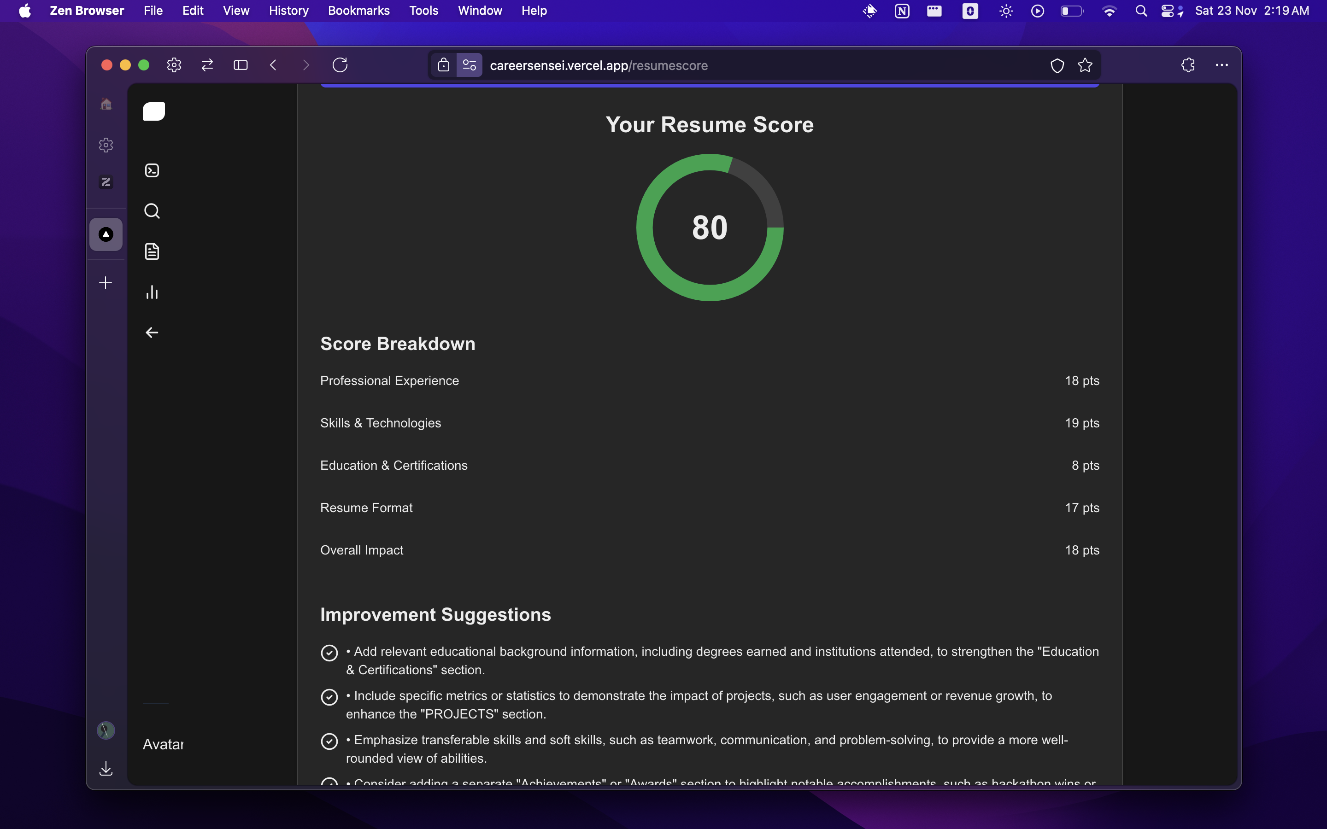Open the document page sidebar icon
1327x829 pixels.
(x=152, y=251)
